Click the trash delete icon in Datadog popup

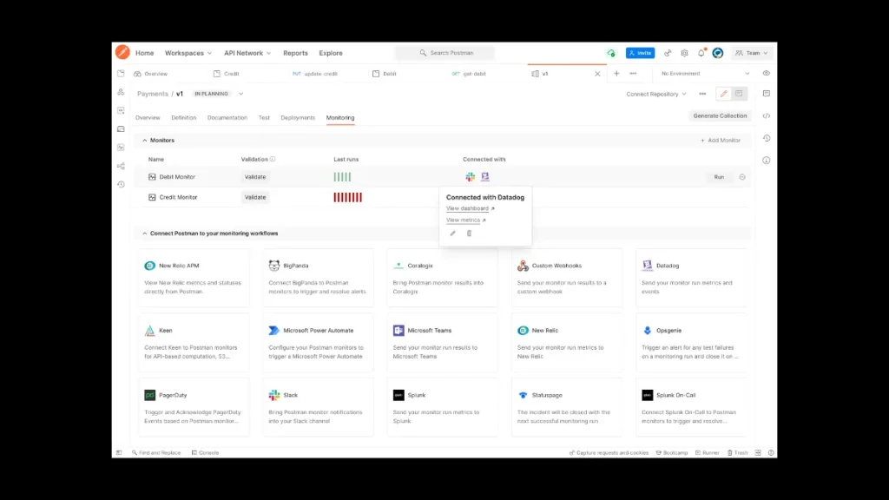(x=470, y=234)
